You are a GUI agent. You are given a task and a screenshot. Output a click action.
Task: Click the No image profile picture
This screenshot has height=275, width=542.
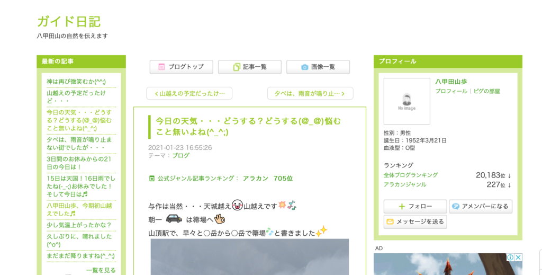pos(407,101)
